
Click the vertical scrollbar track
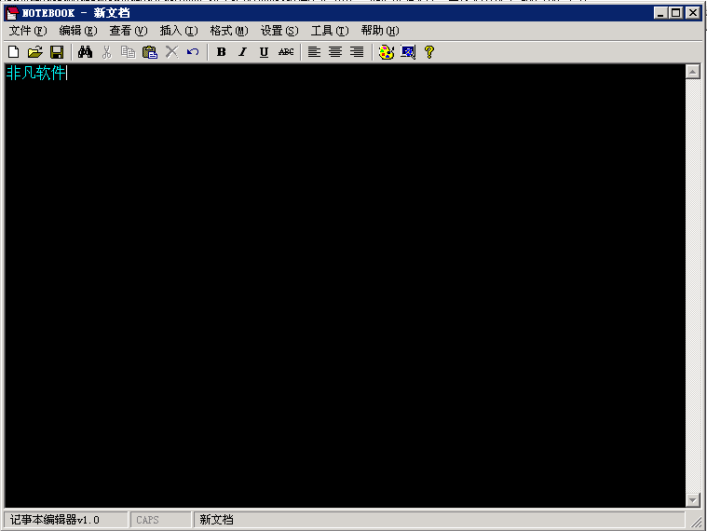pos(693,286)
